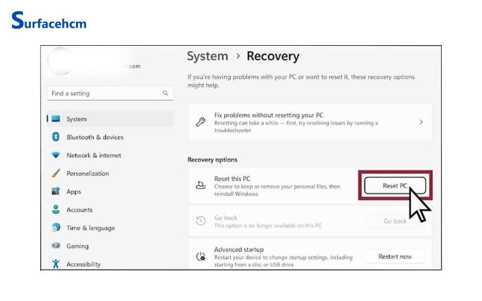Open the Gaming settings category
The height and width of the screenshot is (301, 482).
[x=77, y=246]
